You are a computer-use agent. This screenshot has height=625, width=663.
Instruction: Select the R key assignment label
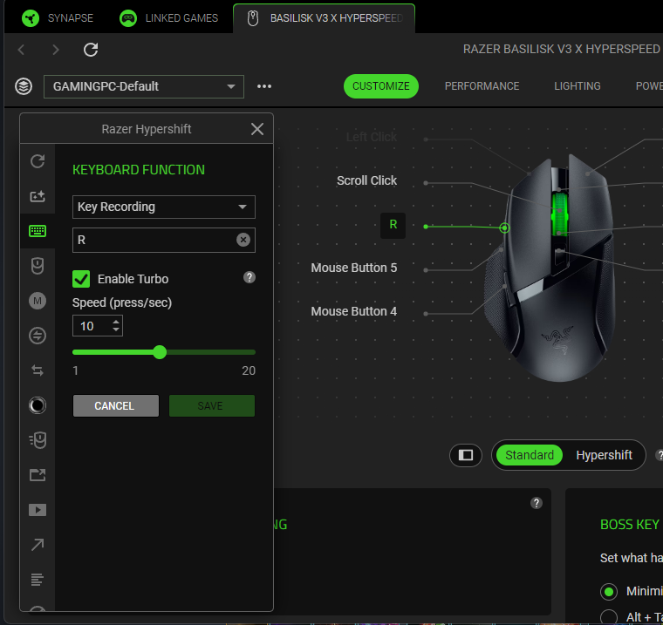[x=393, y=225]
